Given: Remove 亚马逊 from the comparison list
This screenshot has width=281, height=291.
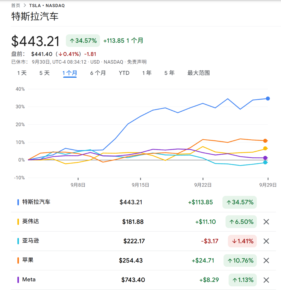Looking at the screenshot, I should [x=266, y=241].
